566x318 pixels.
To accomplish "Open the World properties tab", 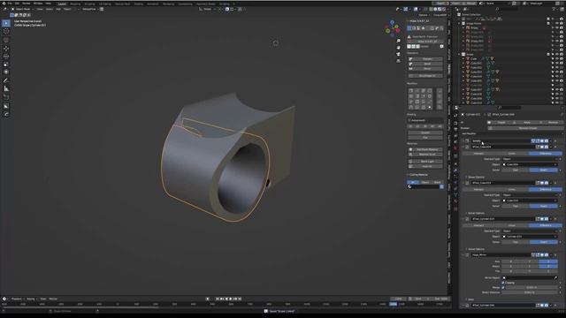I will (455, 148).
